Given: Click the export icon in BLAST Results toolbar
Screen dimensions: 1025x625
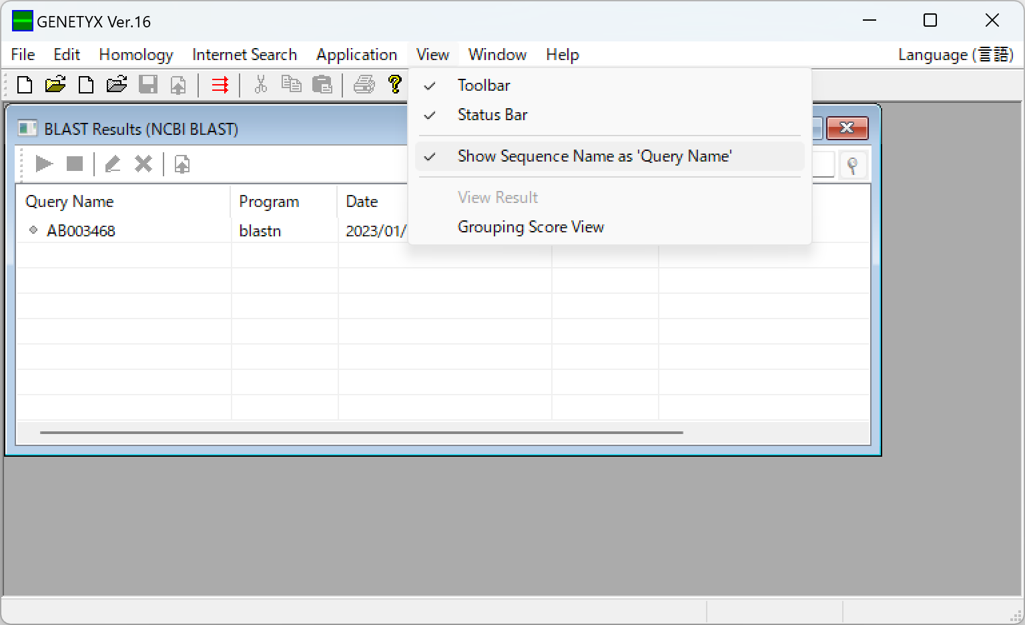Looking at the screenshot, I should pyautogui.click(x=182, y=164).
